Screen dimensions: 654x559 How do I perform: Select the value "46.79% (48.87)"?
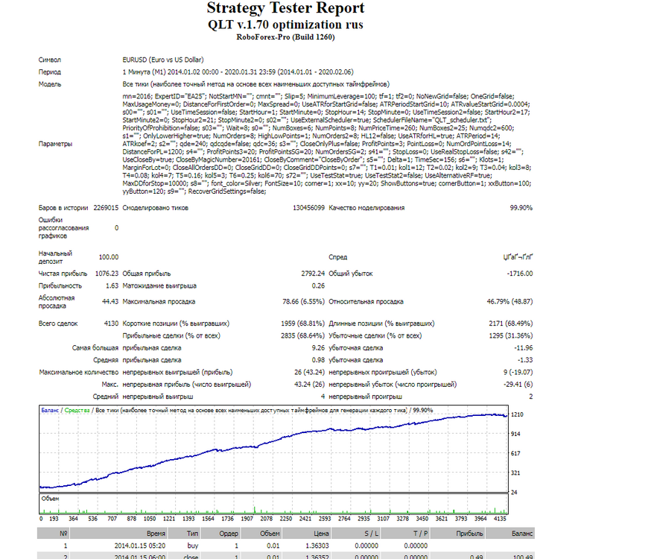pos(509,301)
